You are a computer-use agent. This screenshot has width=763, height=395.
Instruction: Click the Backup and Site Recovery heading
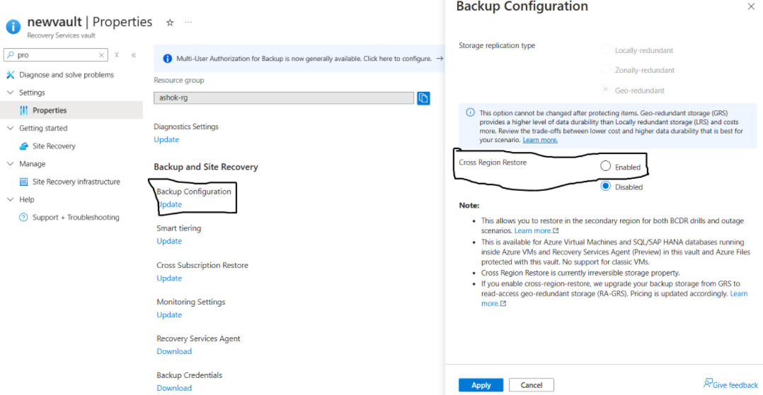pos(206,167)
